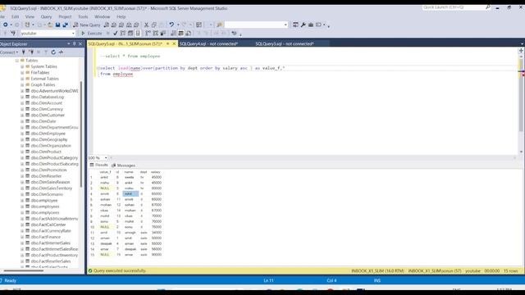Click Display Estimated Execution Plan icon
The height and width of the screenshot is (295, 525).
click(123, 33)
